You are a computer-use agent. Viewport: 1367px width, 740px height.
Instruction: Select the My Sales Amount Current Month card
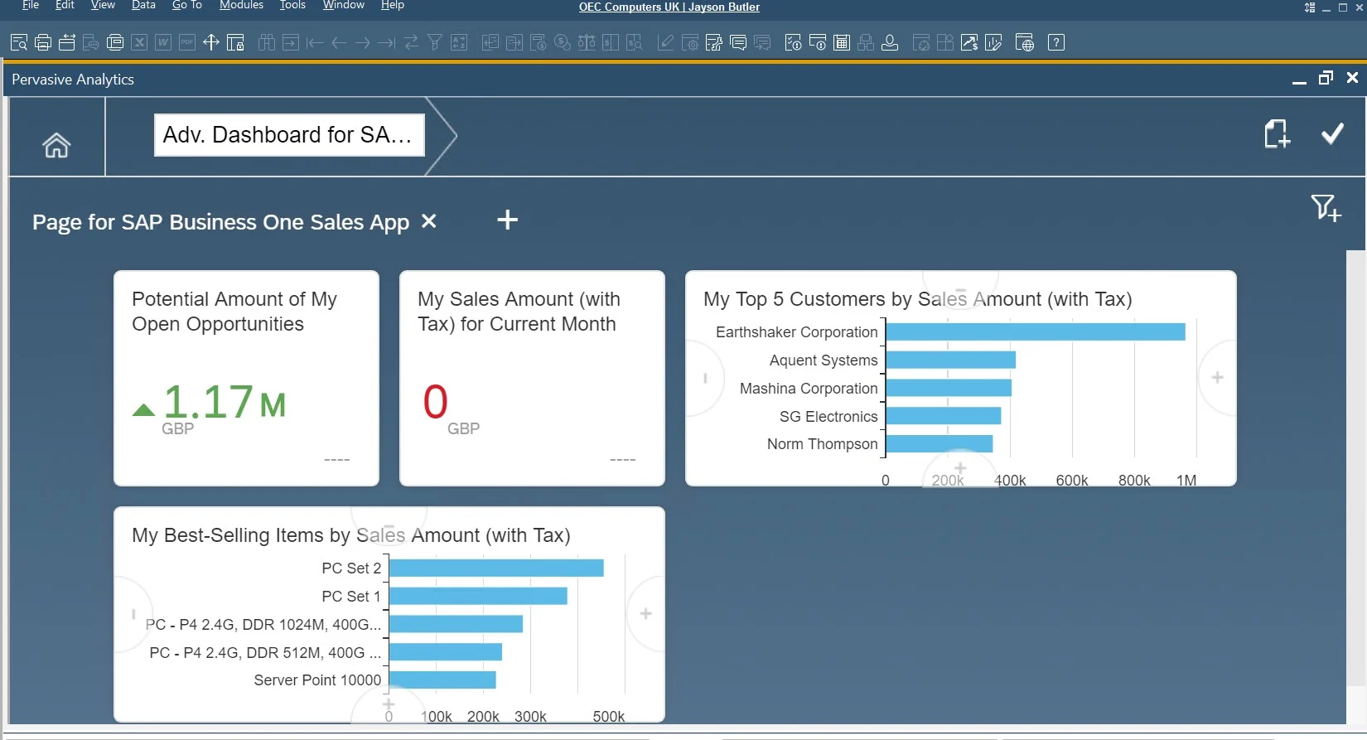point(532,378)
